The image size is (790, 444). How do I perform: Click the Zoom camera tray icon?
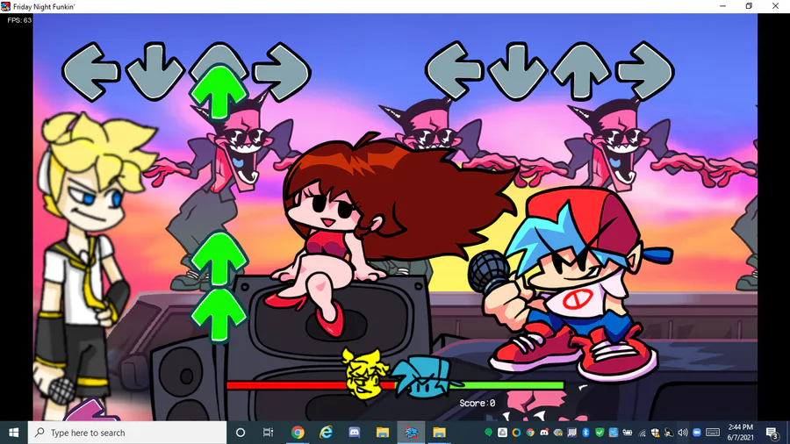pyautogui.click(x=697, y=433)
